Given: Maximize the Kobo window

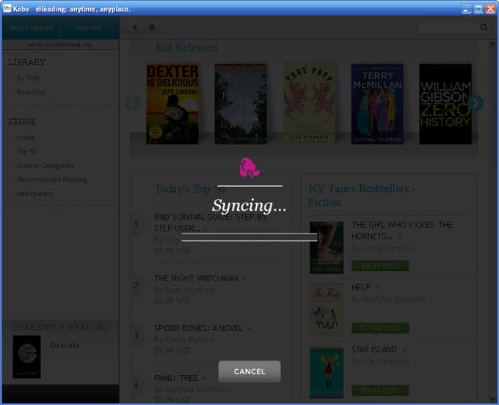Looking at the screenshot, I should (x=478, y=9).
